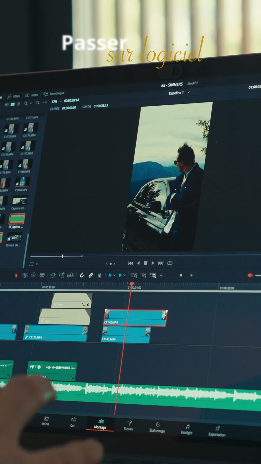Click the Play Reverse button
This screenshot has height=464, width=261.
[138, 263]
